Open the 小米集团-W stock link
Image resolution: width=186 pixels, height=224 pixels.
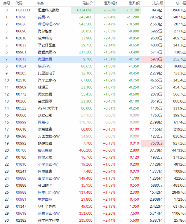[x=48, y=164]
